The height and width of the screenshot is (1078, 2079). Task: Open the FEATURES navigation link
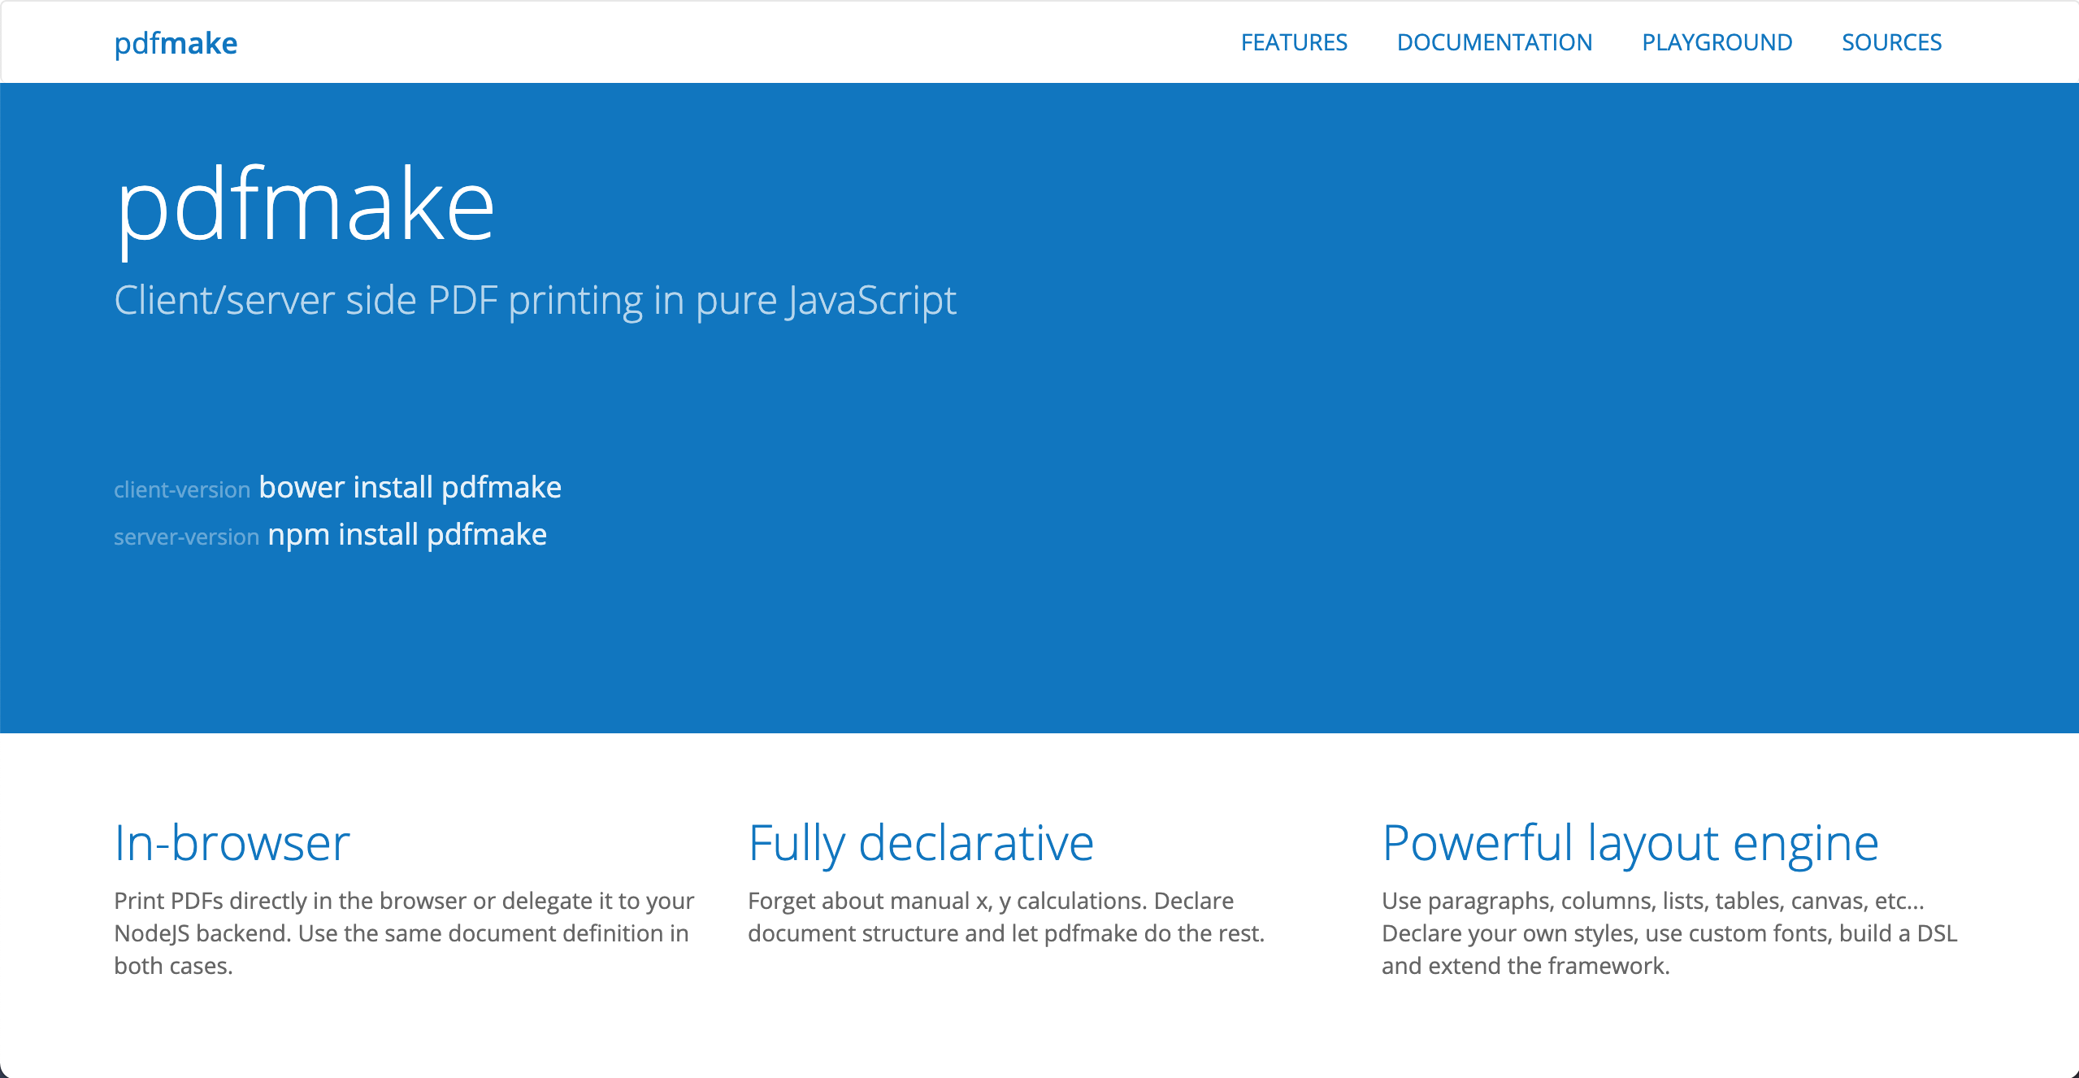pos(1293,41)
